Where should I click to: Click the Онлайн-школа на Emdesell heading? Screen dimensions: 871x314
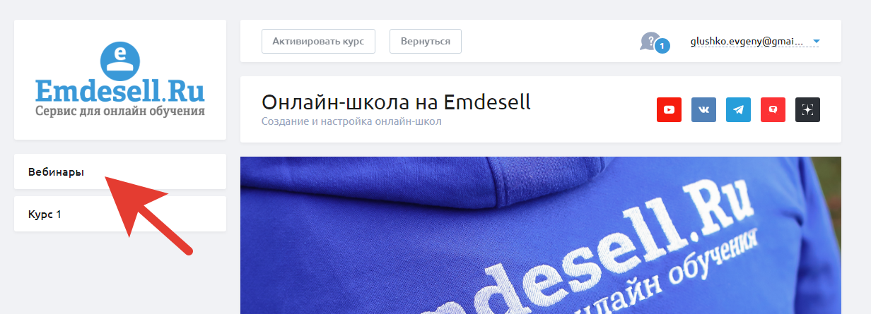(396, 102)
